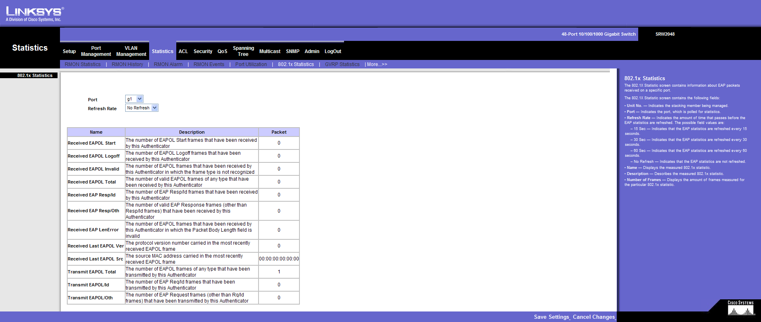The width and height of the screenshot is (761, 322).
Task: Open the Setup tab
Action: tap(69, 51)
